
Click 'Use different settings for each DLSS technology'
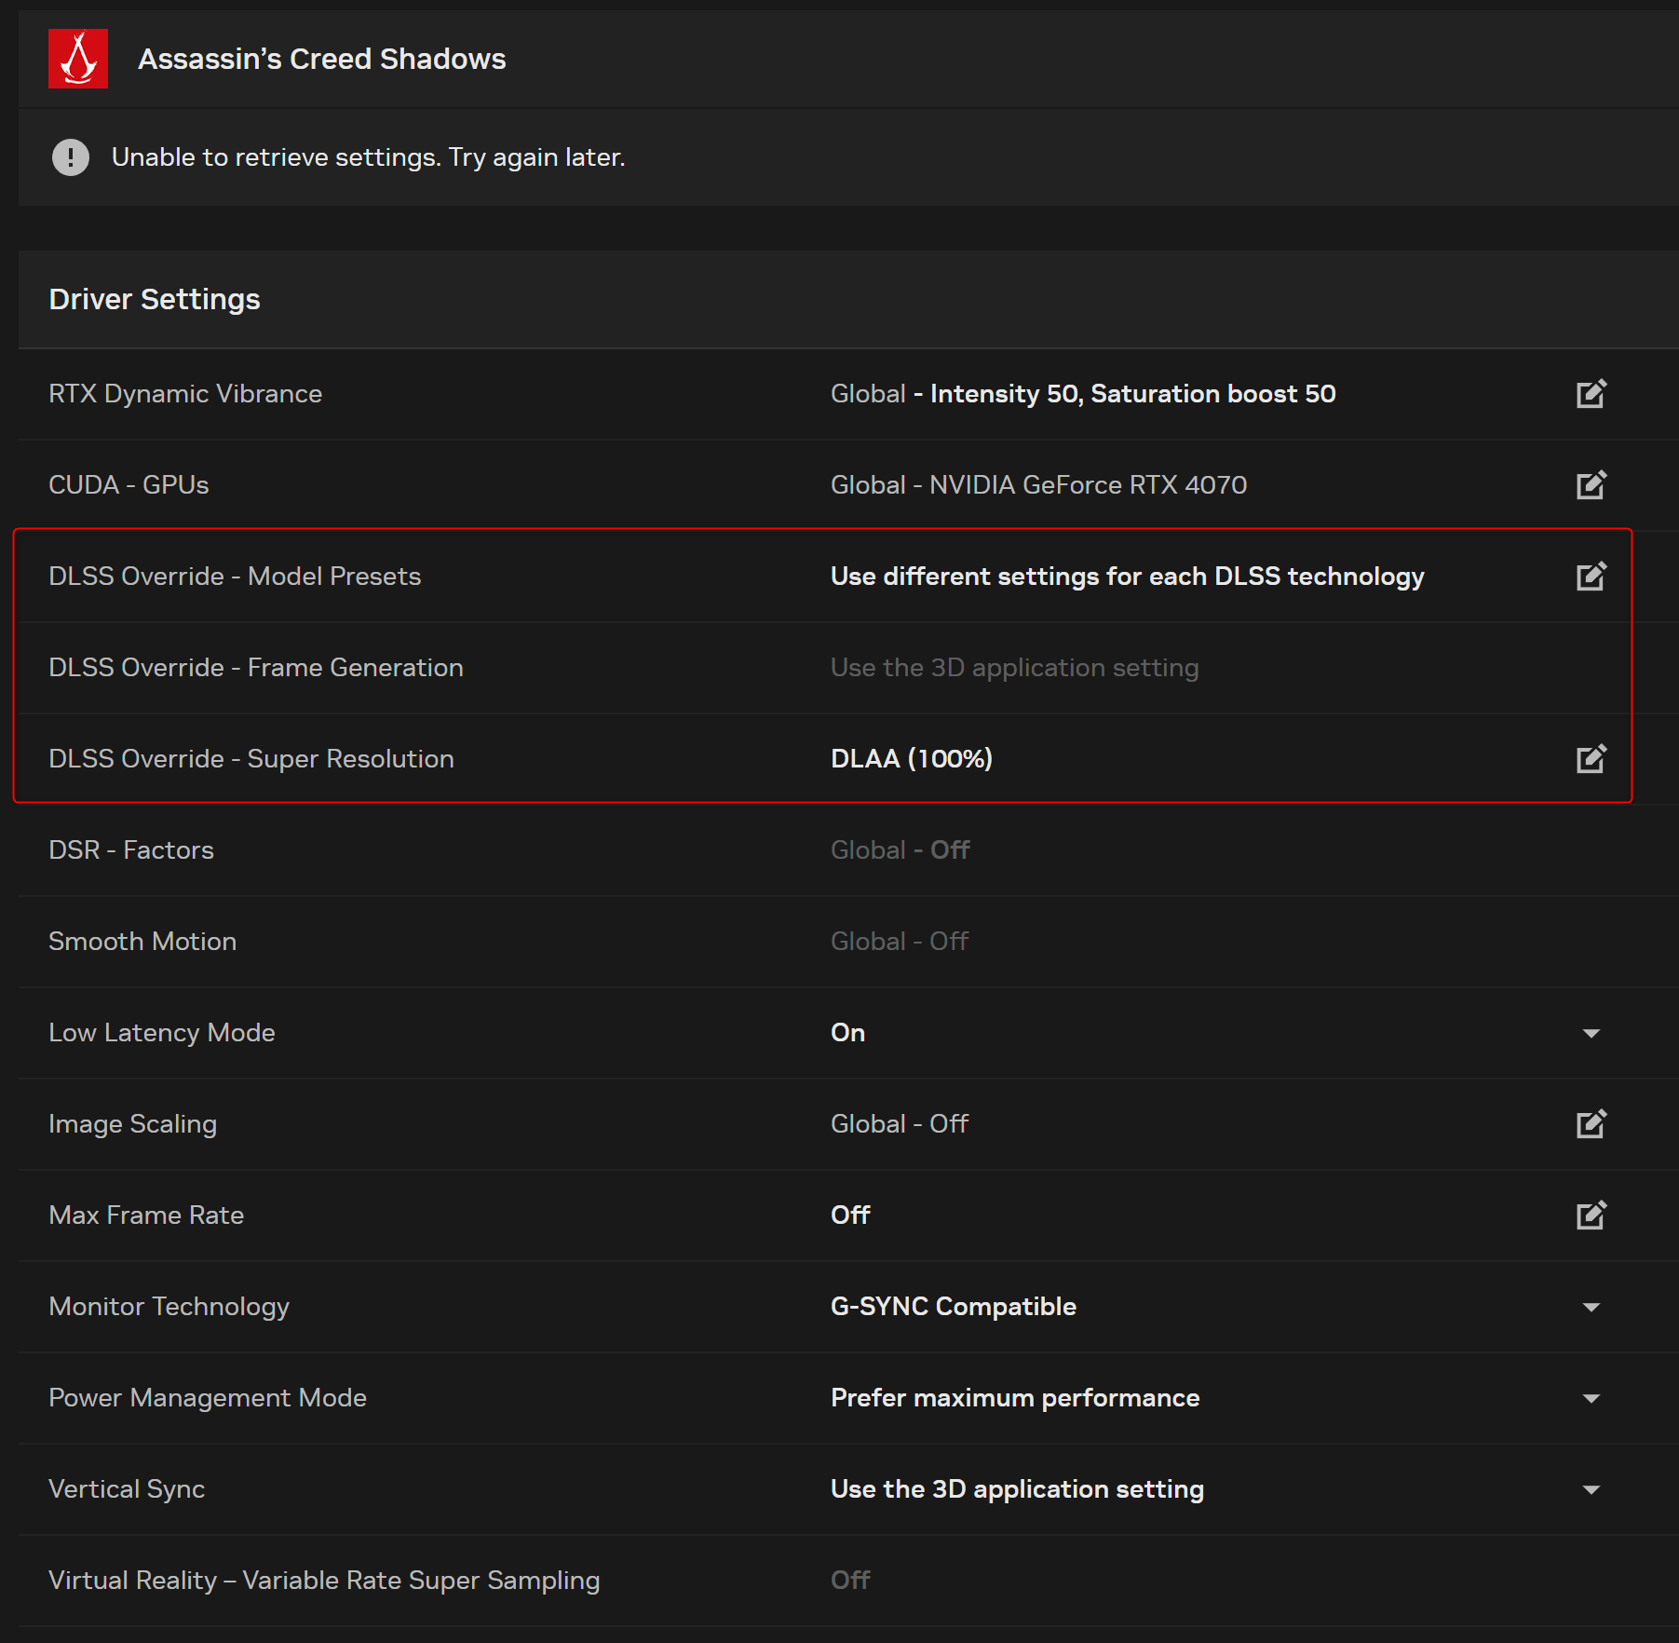coord(1127,577)
